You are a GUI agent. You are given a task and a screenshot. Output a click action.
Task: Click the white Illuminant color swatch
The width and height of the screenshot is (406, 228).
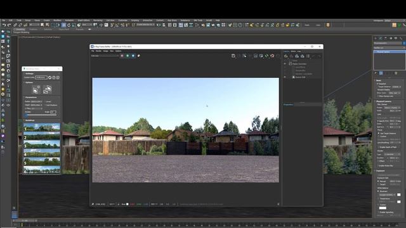click(x=399, y=194)
